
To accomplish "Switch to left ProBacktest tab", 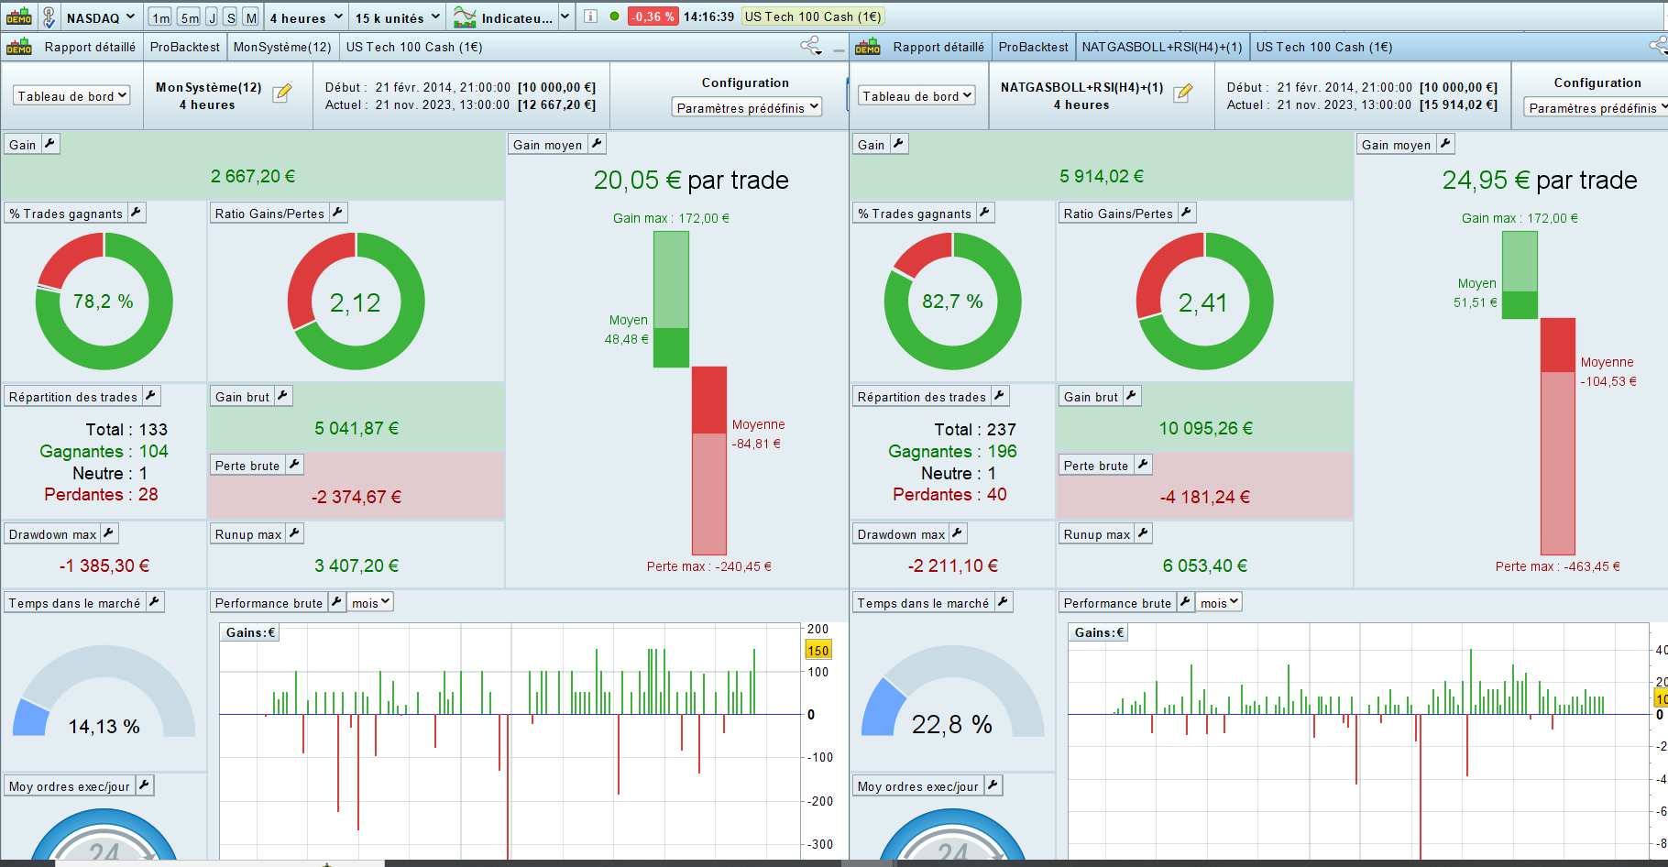I will pyautogui.click(x=184, y=47).
